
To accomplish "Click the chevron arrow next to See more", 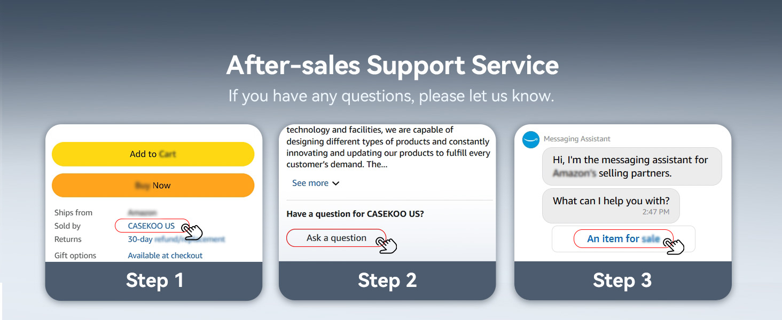I will [x=336, y=183].
